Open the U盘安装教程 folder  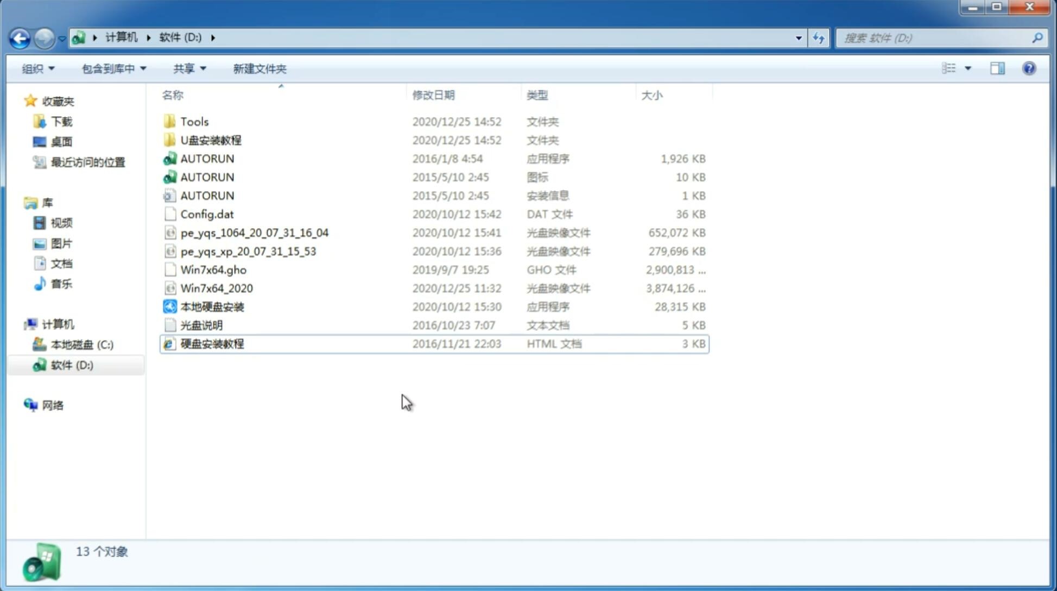pyautogui.click(x=211, y=140)
